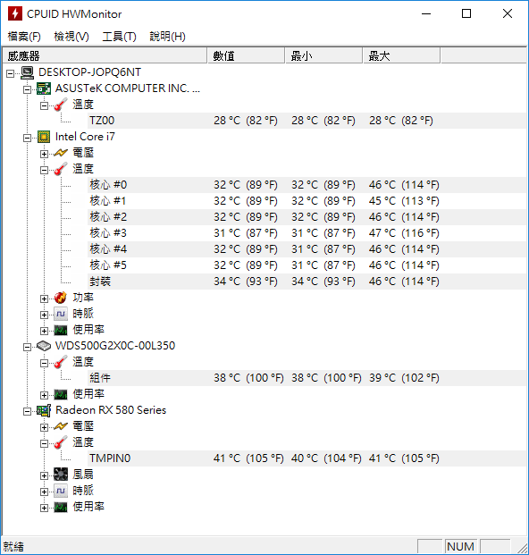Open the 檔案(F) menu

24,37
